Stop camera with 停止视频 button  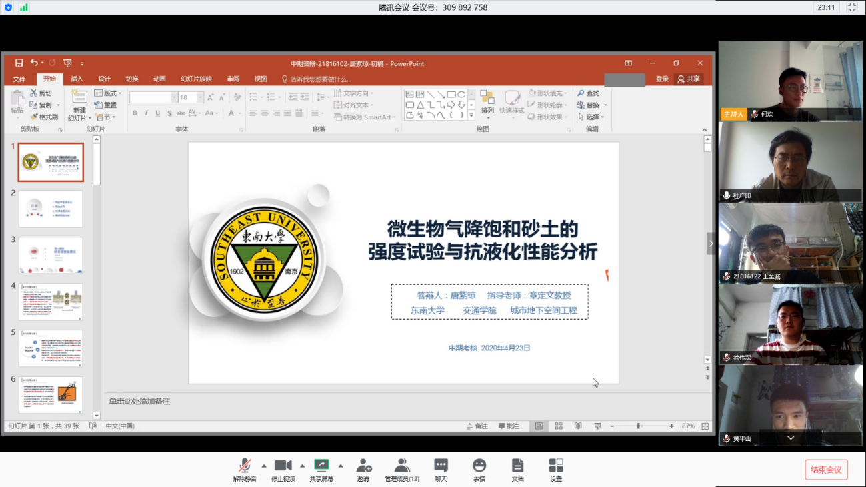pyautogui.click(x=283, y=466)
